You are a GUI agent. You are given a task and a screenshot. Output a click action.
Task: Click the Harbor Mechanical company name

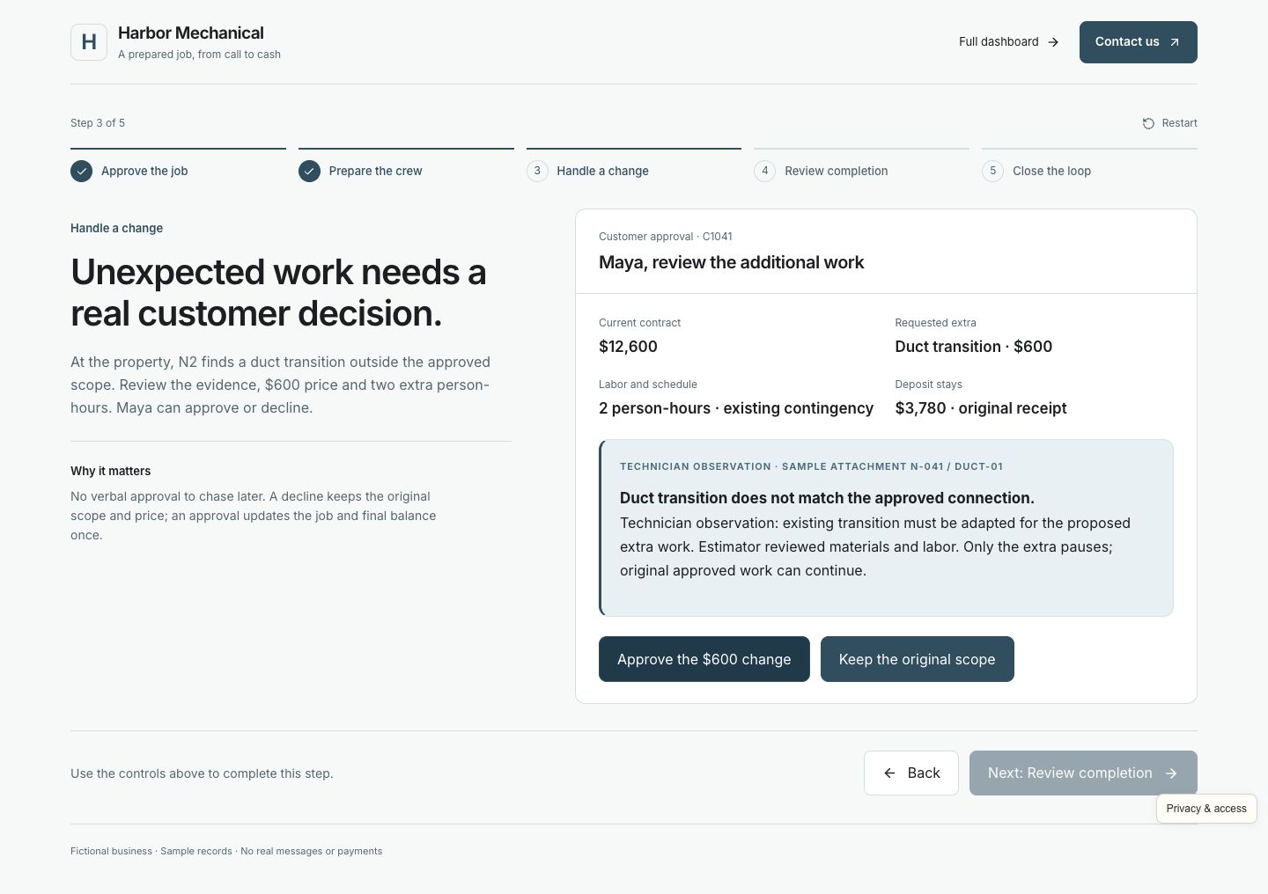pyautogui.click(x=191, y=33)
